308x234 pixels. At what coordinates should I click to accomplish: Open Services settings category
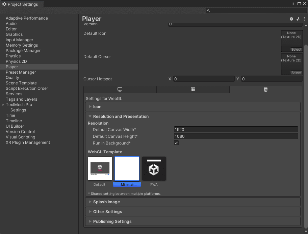[14, 94]
